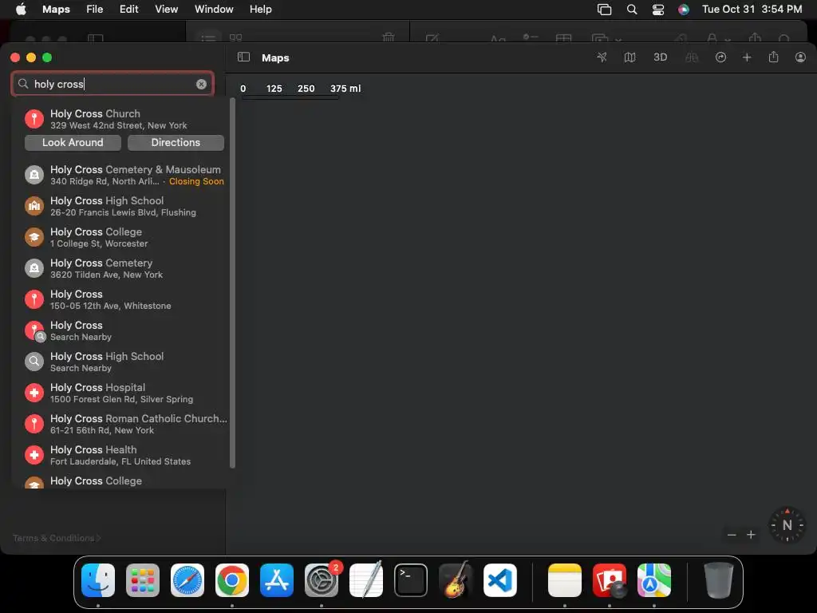This screenshot has width=817, height=613.
Task: Click the plus add icon in toolbar
Action: click(x=747, y=57)
